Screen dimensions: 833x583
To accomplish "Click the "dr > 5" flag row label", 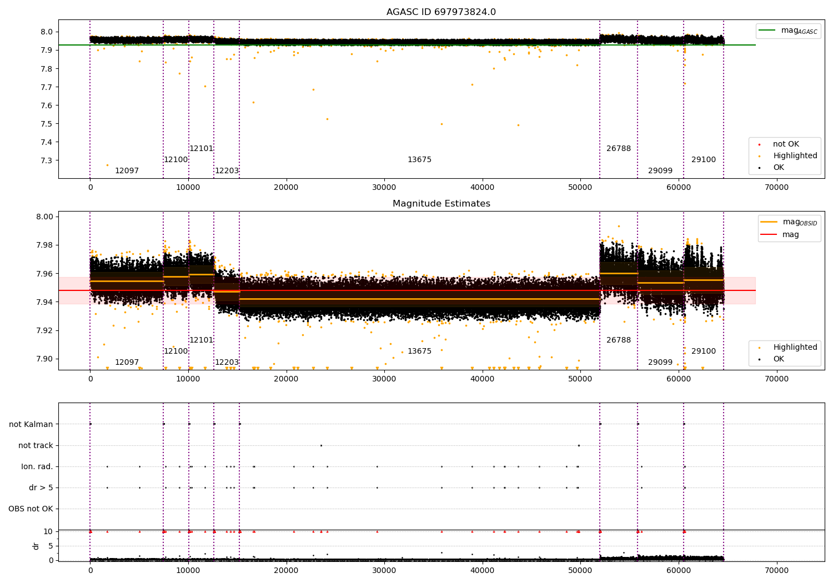I will tap(41, 488).
